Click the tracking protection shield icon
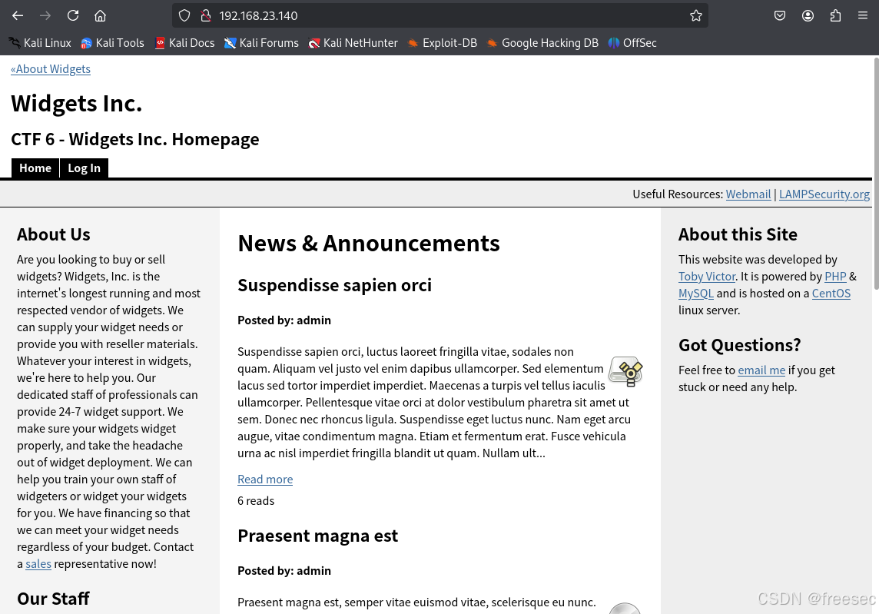This screenshot has height=614, width=879. [184, 15]
